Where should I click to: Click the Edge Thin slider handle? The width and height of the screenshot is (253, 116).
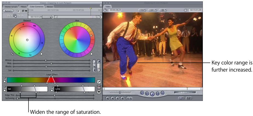55,95
